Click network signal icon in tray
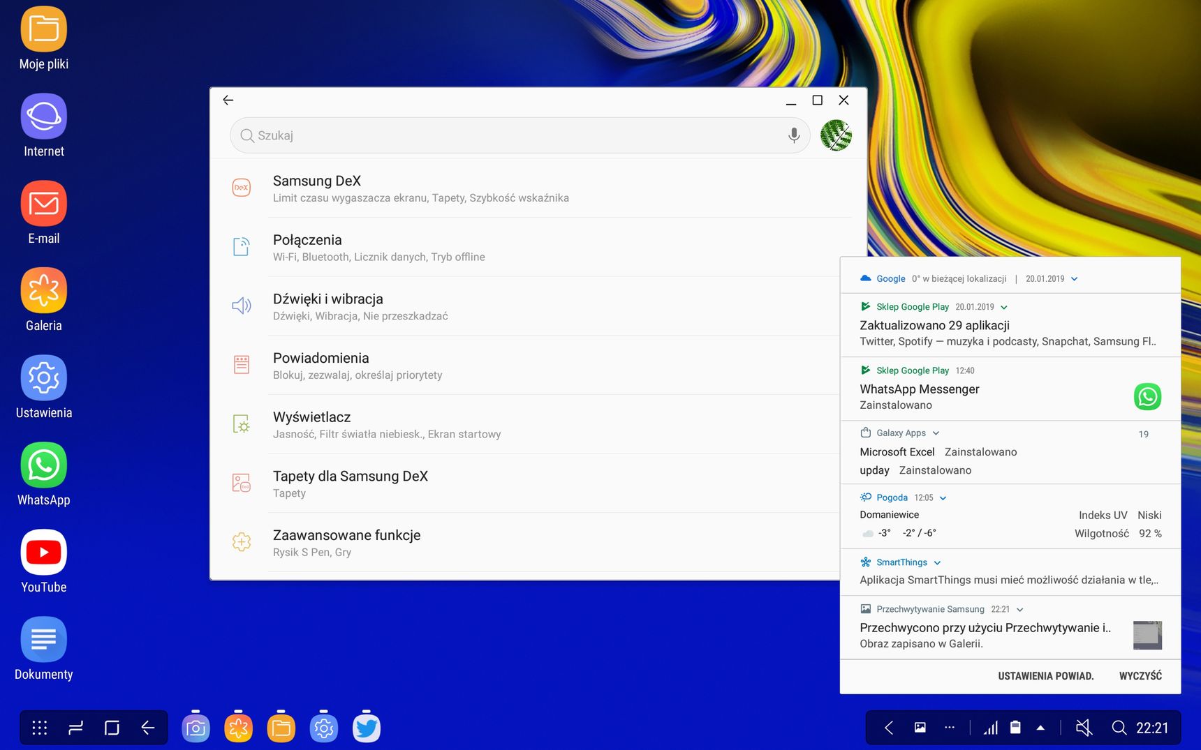The image size is (1201, 750). 991,728
